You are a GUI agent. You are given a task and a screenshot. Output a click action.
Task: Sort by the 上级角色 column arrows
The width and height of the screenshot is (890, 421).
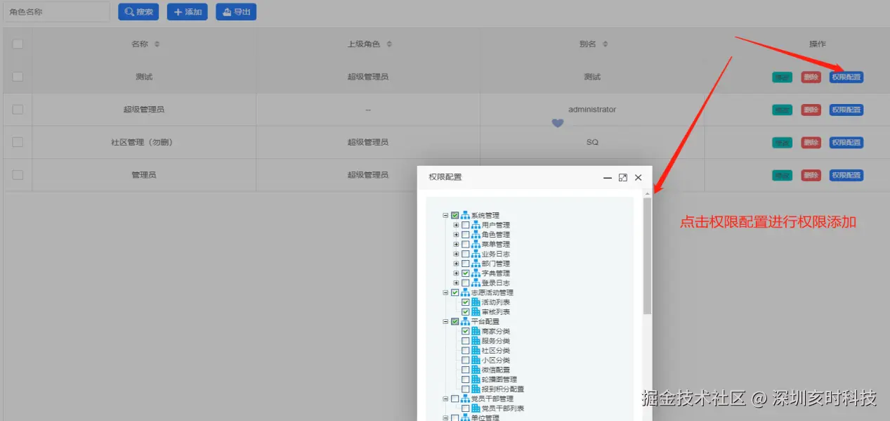point(389,44)
